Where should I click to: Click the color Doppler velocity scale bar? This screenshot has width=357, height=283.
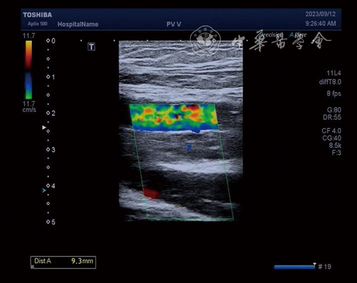28,70
